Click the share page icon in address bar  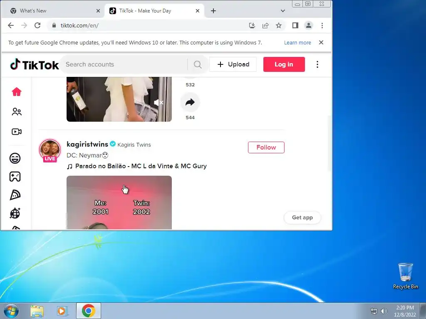tap(265, 25)
